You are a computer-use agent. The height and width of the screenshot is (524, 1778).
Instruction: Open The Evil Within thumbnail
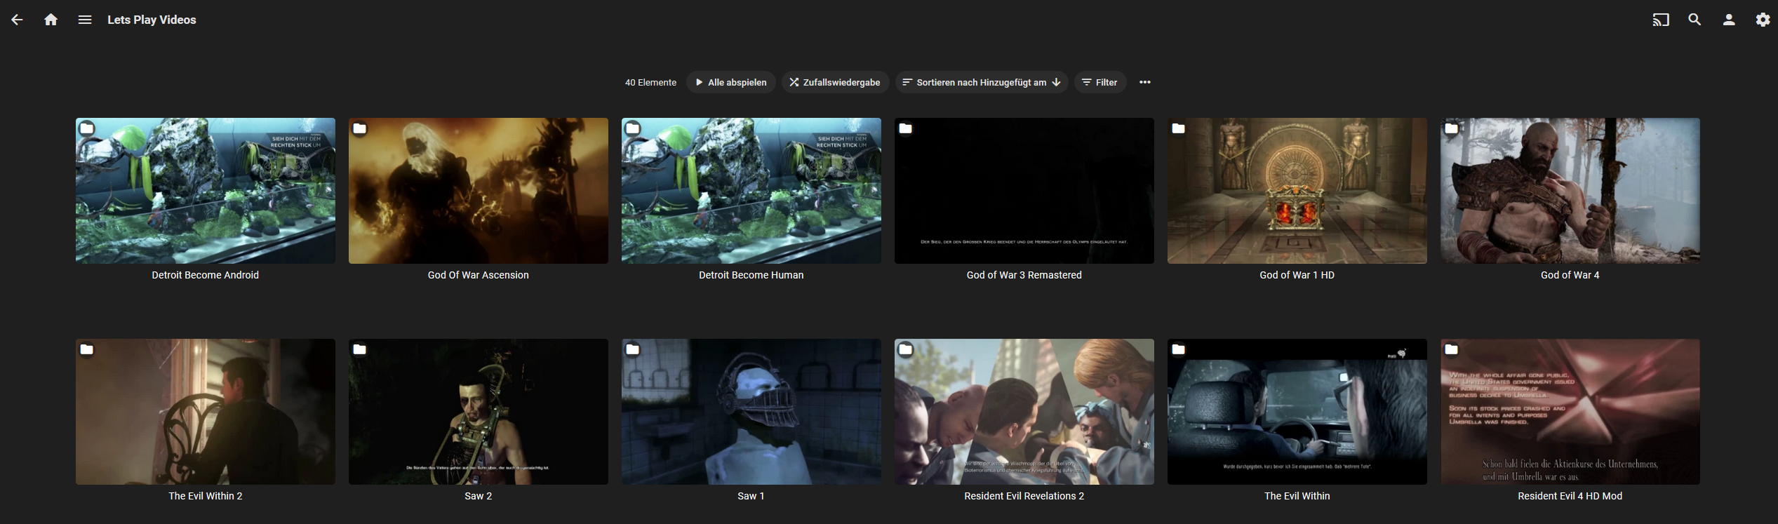pyautogui.click(x=1297, y=412)
